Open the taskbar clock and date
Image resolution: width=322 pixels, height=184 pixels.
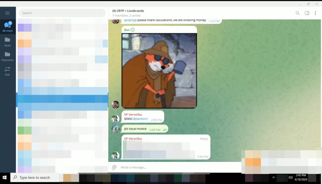coord(301,178)
